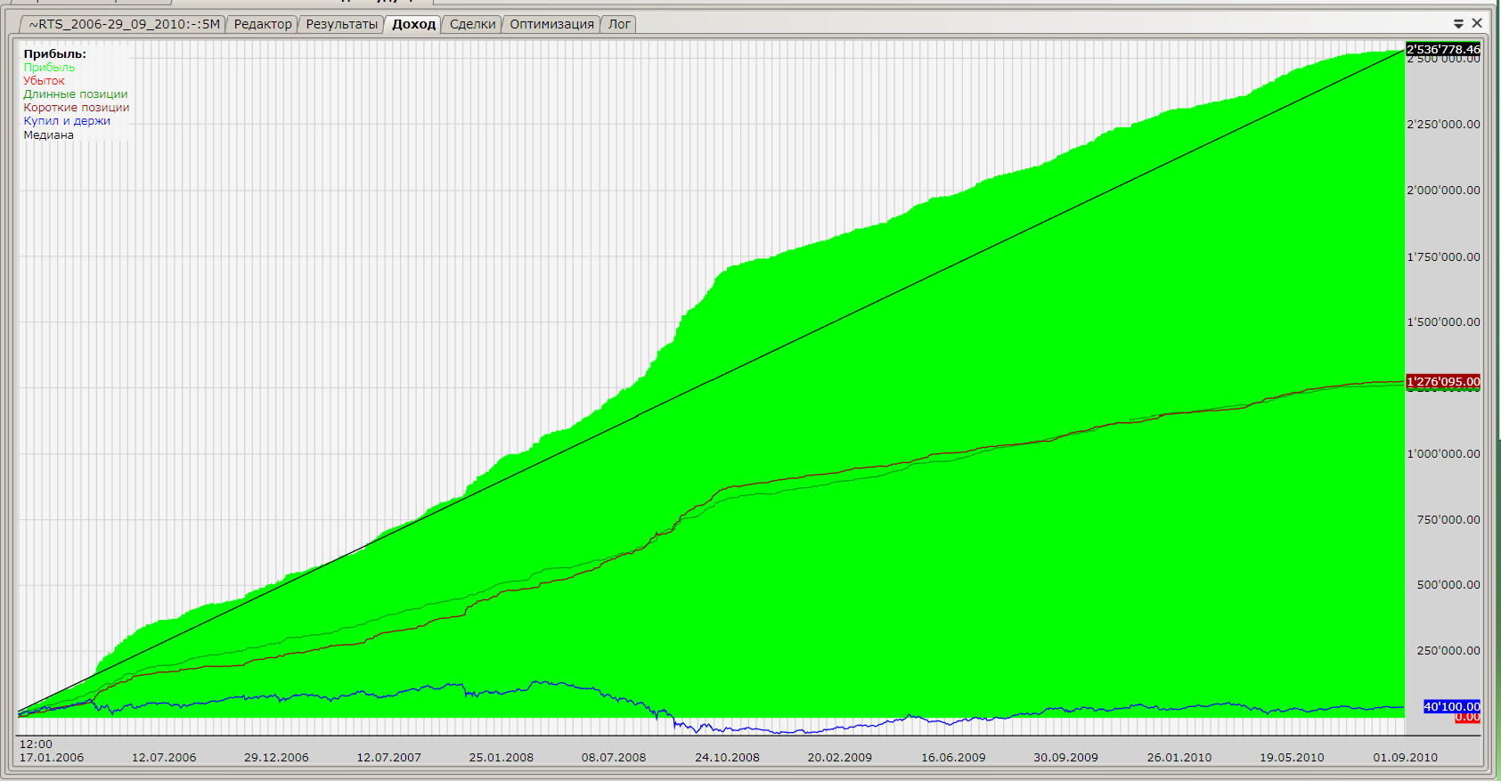Click the Прибыль: legend heading
This screenshot has height=781, width=1501.
[x=54, y=54]
